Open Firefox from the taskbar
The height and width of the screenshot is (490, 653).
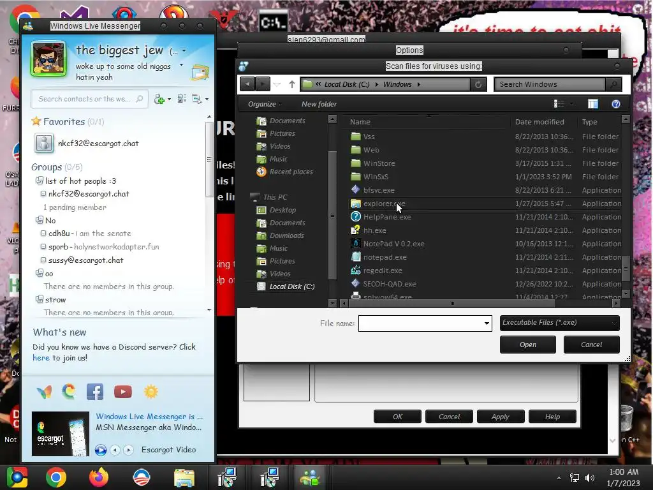click(99, 477)
